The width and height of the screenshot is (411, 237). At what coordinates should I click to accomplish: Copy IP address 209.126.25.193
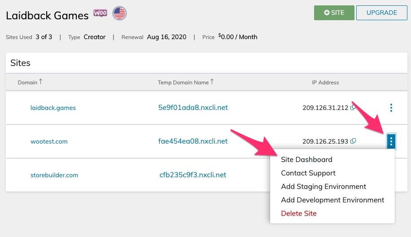tap(353, 141)
